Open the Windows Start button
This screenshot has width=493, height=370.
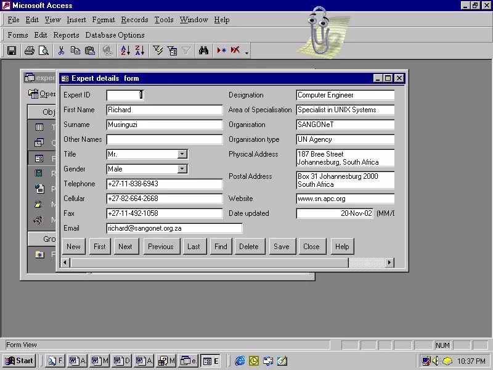(x=19, y=361)
